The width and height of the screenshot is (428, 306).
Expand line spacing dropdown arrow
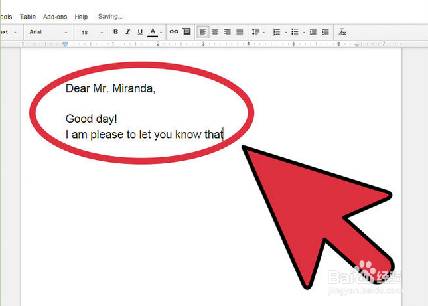(x=263, y=33)
